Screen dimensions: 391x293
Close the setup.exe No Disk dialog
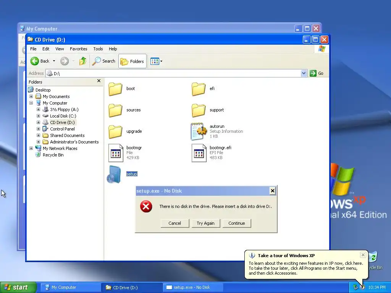click(x=273, y=191)
